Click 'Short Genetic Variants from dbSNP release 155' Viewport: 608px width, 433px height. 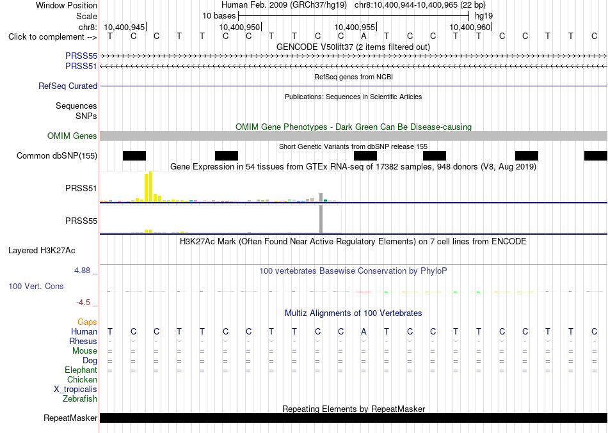(x=353, y=146)
